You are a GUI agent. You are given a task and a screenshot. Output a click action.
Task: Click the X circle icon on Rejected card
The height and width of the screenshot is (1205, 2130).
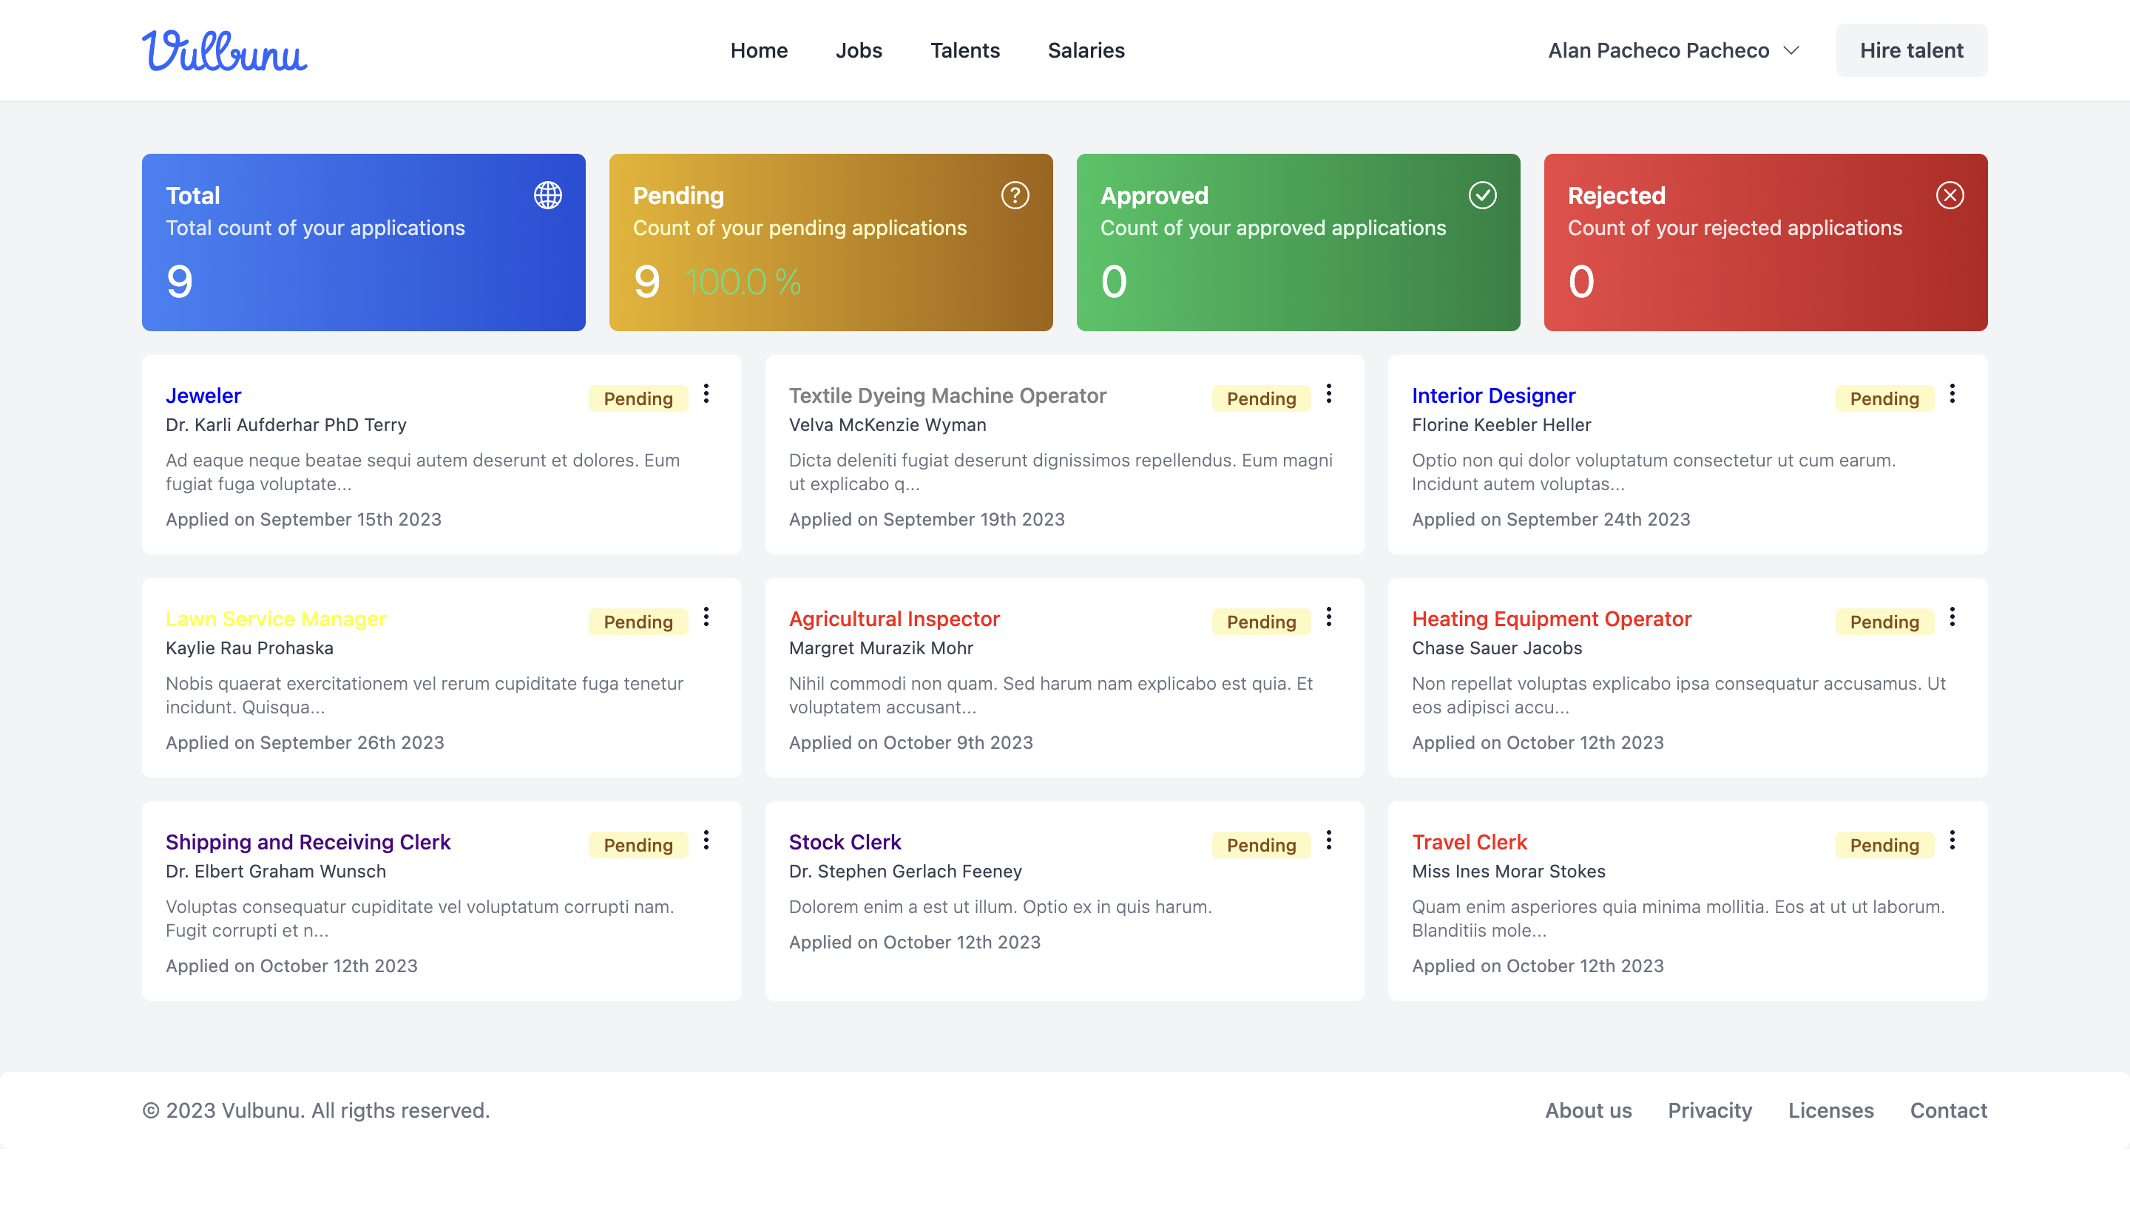tap(1950, 195)
